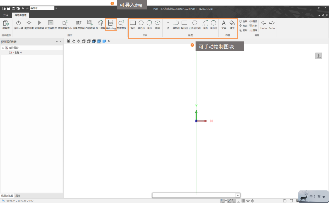Image resolution: width=329 pixels, height=203 pixels.
Task: Switch to the 属性 panel tab
Action: click(18, 196)
